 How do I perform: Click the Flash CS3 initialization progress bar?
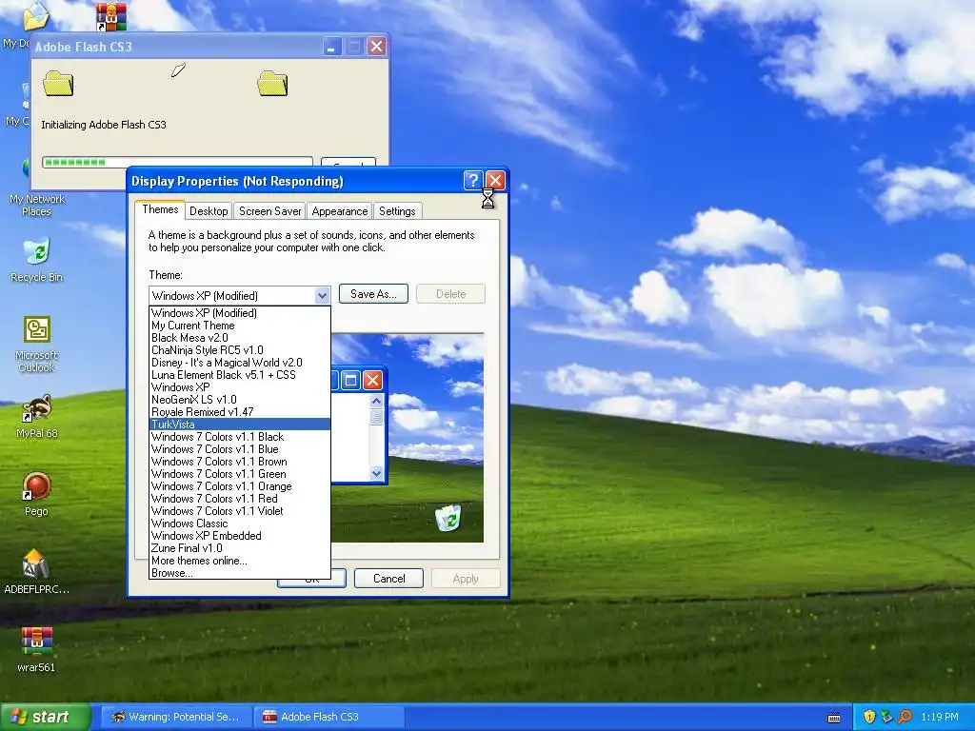point(177,162)
